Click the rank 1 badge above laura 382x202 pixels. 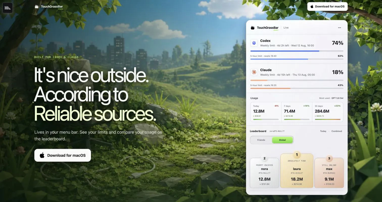297,155
